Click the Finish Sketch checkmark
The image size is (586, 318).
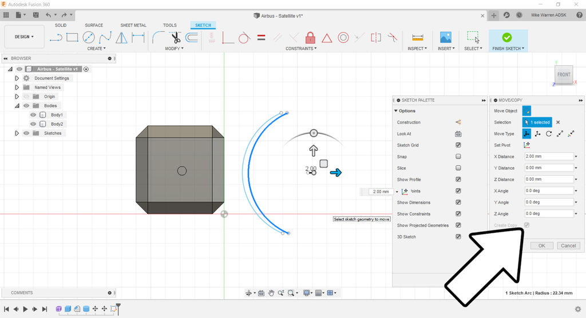(507, 37)
